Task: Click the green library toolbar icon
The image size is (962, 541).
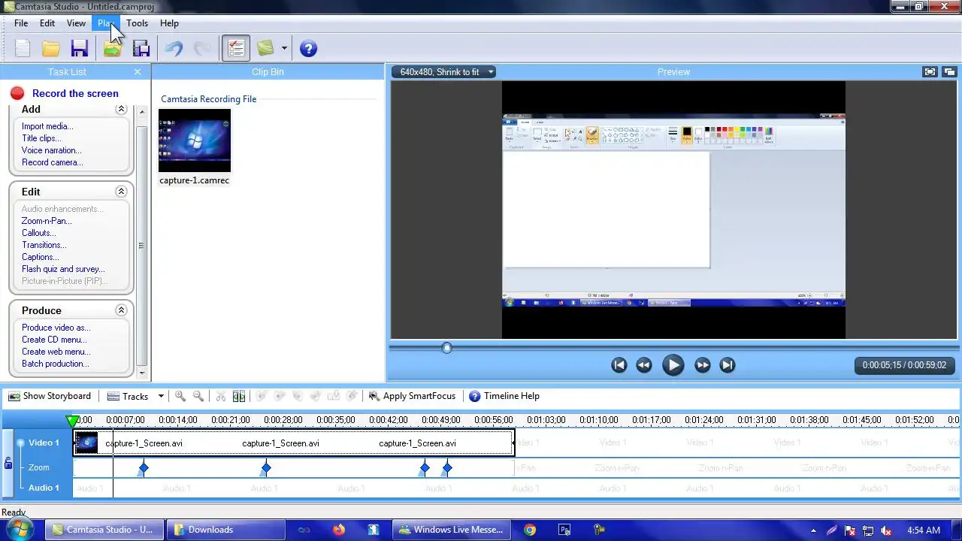Action: [265, 49]
